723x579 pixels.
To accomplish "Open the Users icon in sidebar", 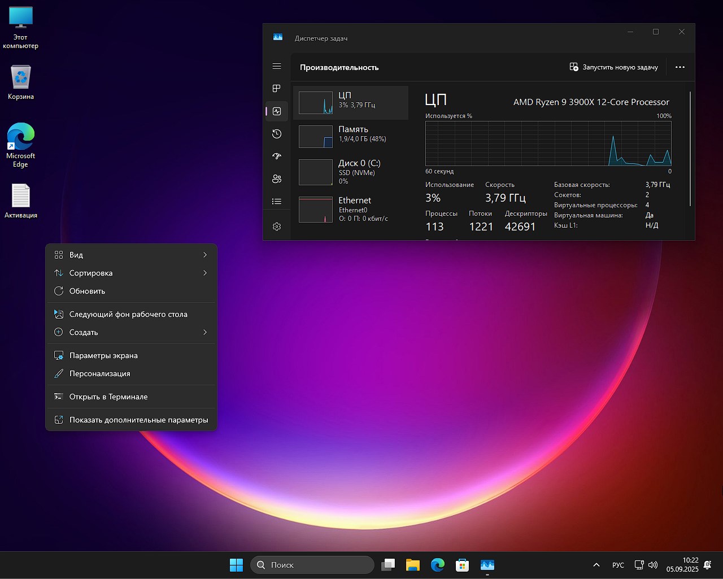I will (277, 179).
